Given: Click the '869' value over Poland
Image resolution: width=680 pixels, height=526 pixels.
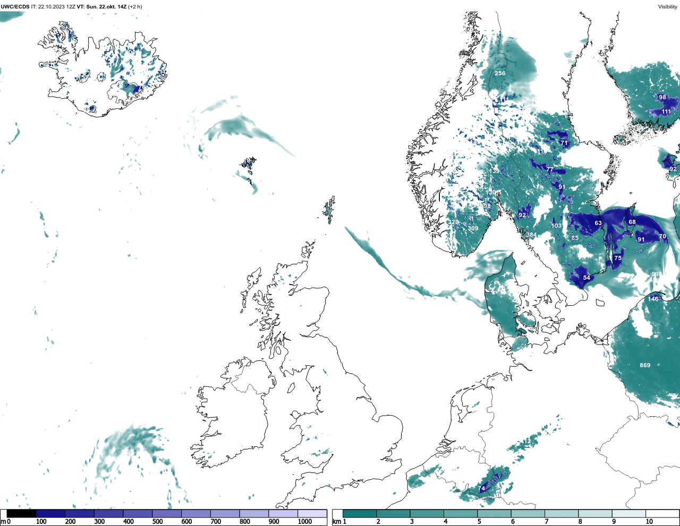Looking at the screenshot, I should pos(645,365).
